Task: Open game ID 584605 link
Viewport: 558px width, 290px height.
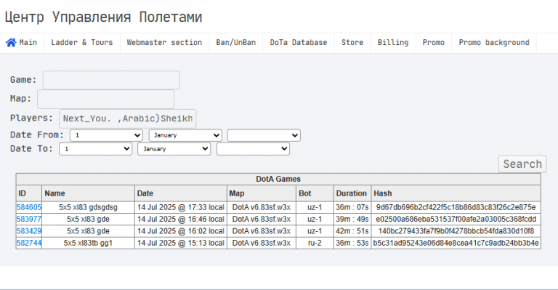Action: click(x=29, y=207)
